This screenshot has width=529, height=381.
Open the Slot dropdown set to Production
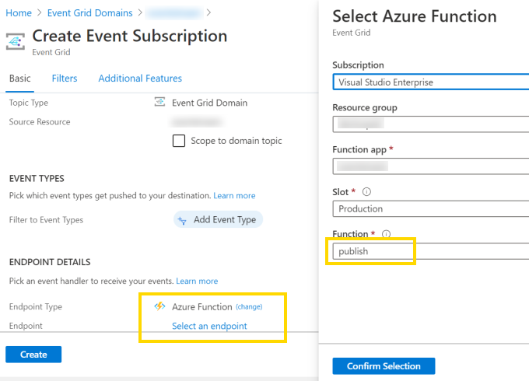coord(430,208)
